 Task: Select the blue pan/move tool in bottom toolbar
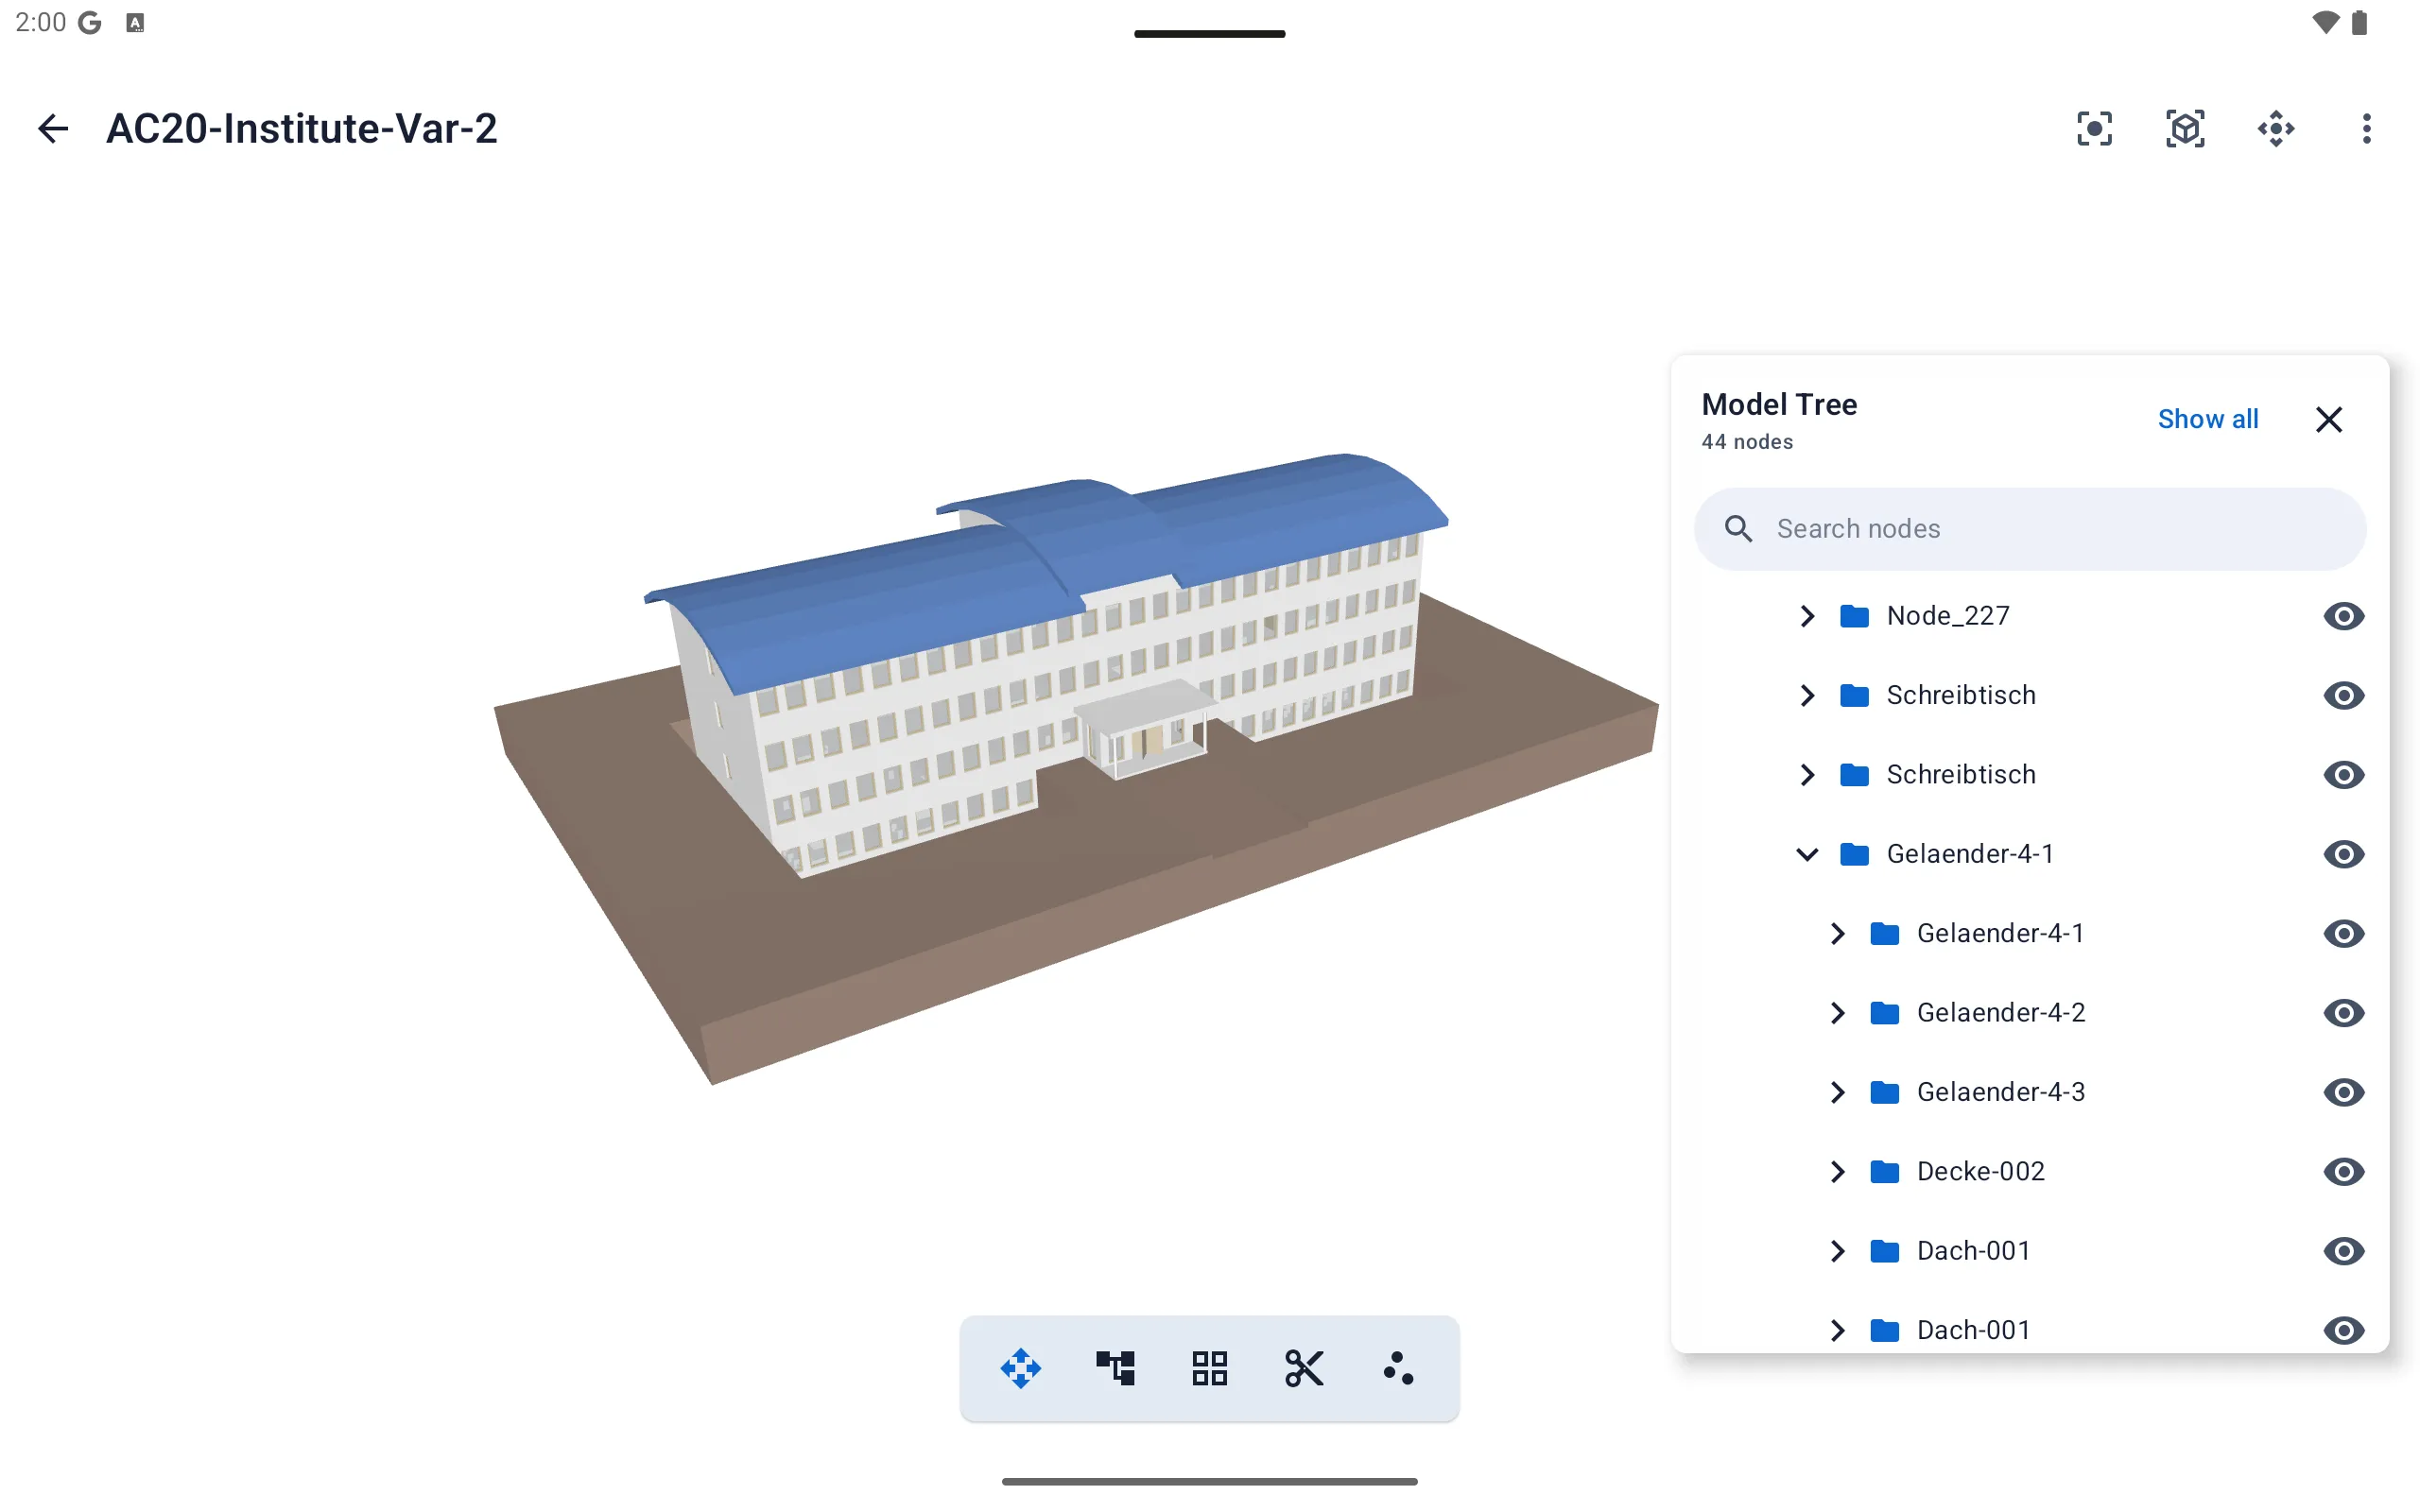(1020, 1368)
